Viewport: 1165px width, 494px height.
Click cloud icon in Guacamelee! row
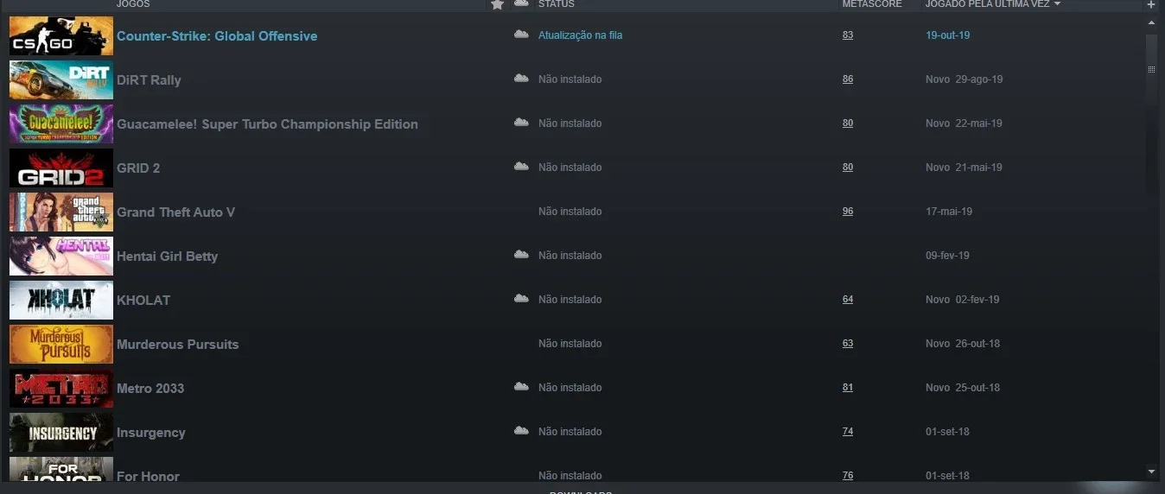[521, 123]
